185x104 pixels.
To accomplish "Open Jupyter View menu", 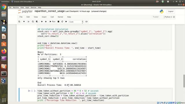I will tap(36, 17).
